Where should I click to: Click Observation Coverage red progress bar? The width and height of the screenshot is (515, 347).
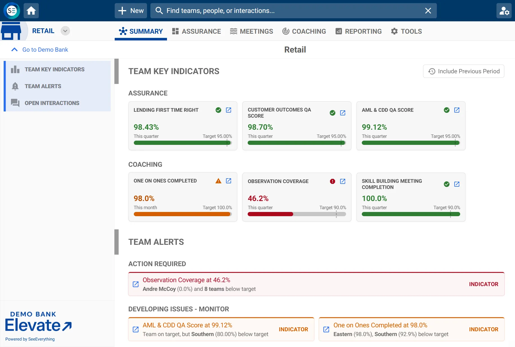[270, 214]
